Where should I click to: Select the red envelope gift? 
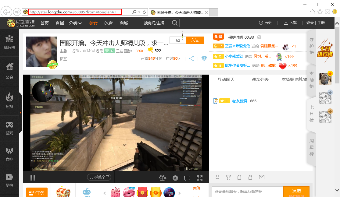pos(142,192)
